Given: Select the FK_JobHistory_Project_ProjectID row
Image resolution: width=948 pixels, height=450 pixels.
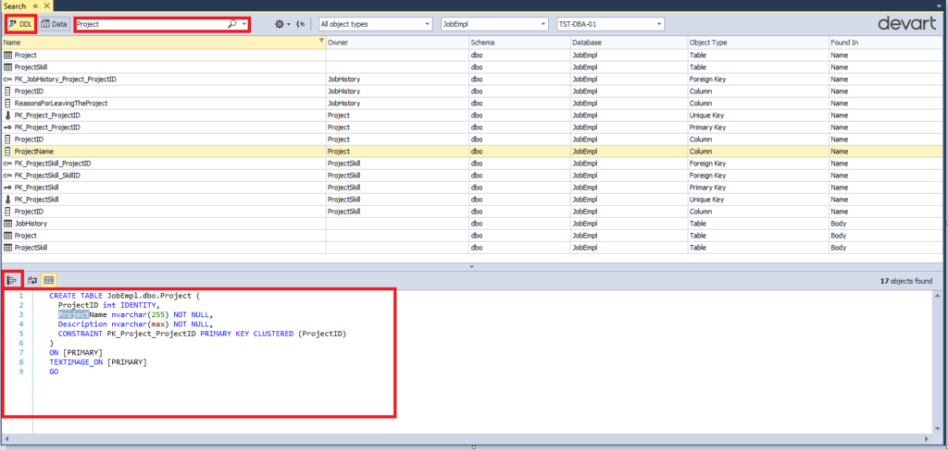Looking at the screenshot, I should (473, 79).
